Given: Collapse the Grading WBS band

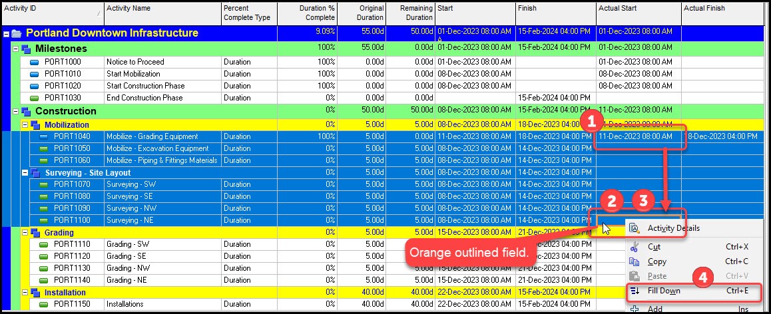Looking at the screenshot, I should (x=25, y=233).
